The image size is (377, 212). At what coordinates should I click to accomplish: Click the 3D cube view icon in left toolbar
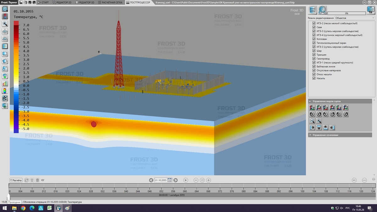click(x=5, y=9)
